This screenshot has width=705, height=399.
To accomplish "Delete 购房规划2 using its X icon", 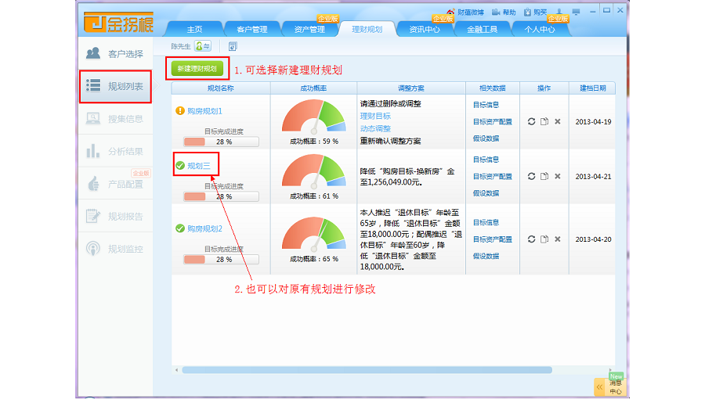I will (558, 239).
